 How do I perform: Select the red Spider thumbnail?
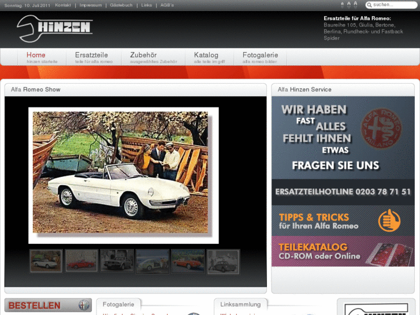point(81,261)
